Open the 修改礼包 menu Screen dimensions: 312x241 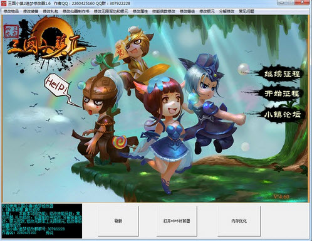(x=51, y=11)
